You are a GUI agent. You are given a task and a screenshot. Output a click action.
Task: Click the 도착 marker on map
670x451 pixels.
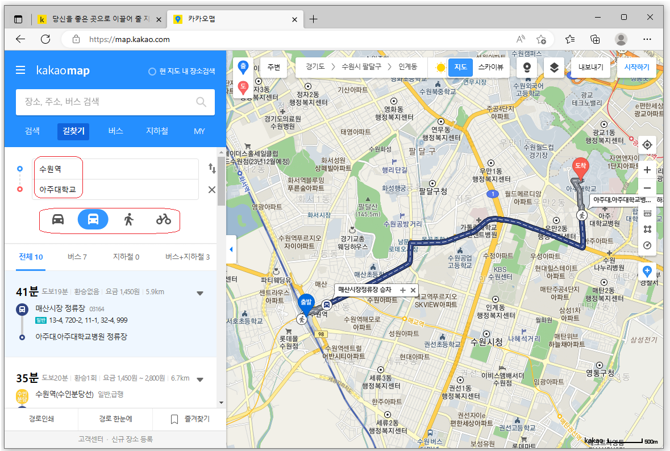point(580,167)
